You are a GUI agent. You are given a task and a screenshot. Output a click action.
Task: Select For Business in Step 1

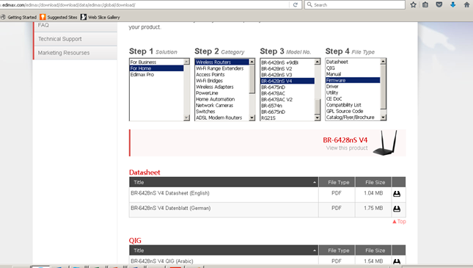pyautogui.click(x=156, y=62)
